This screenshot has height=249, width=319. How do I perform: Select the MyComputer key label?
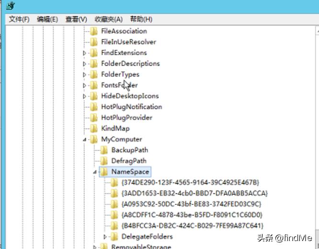122,139
